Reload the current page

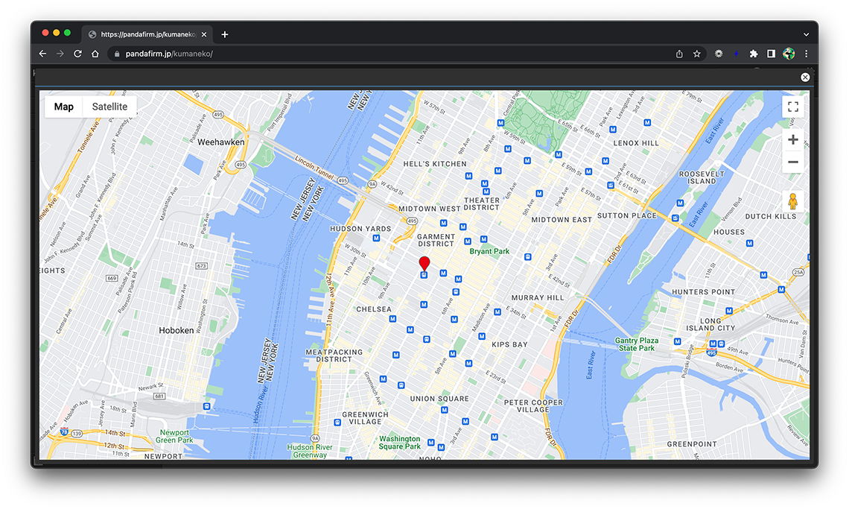point(77,54)
